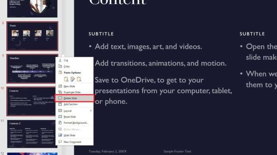
Task: Click the Add Section icon
Action: [60, 104]
